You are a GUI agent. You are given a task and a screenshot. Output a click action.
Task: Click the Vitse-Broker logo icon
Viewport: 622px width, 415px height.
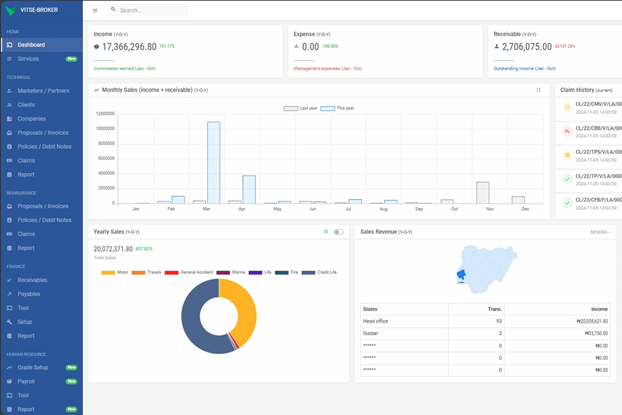[x=10, y=10]
